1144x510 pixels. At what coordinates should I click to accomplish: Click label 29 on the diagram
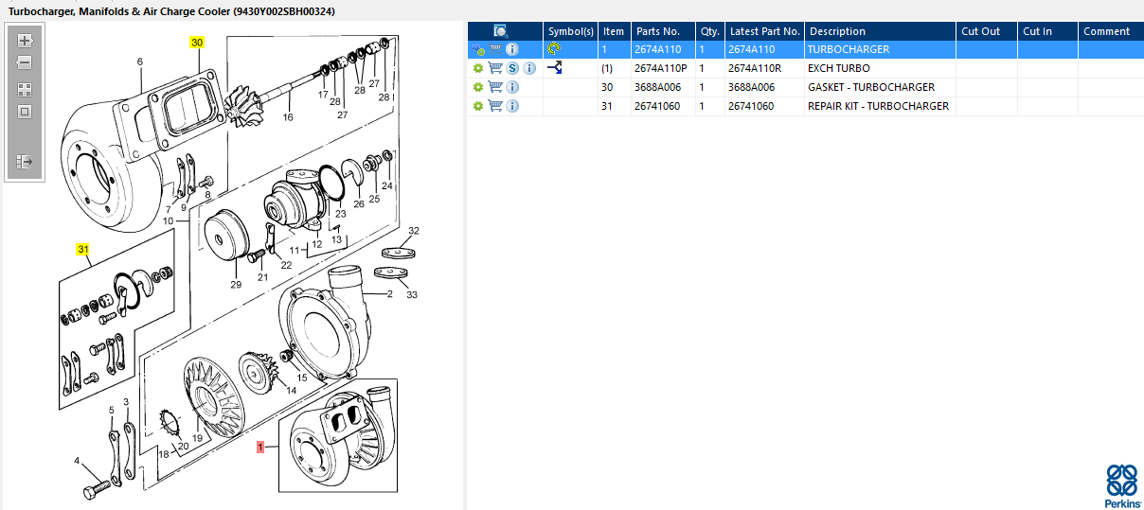coord(236,285)
